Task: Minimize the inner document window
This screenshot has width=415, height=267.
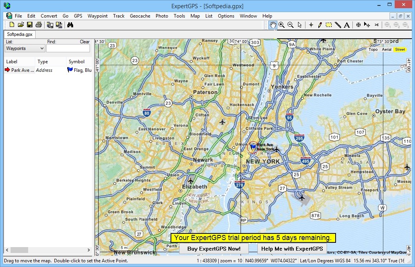Action: coord(393,16)
